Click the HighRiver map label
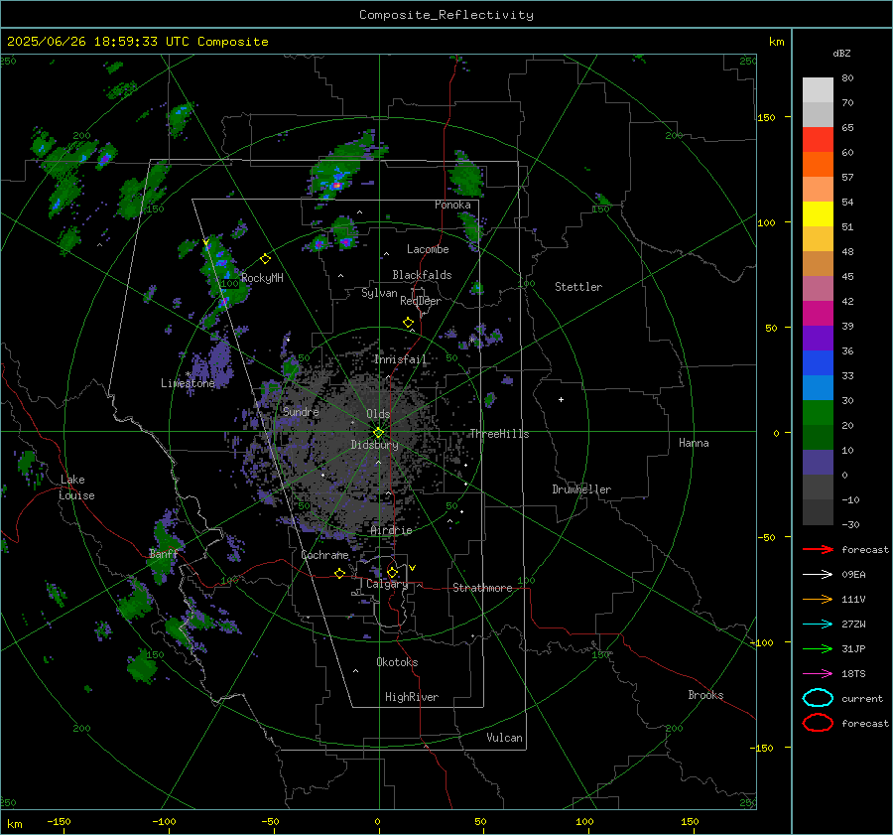893x835 pixels. coord(412,697)
